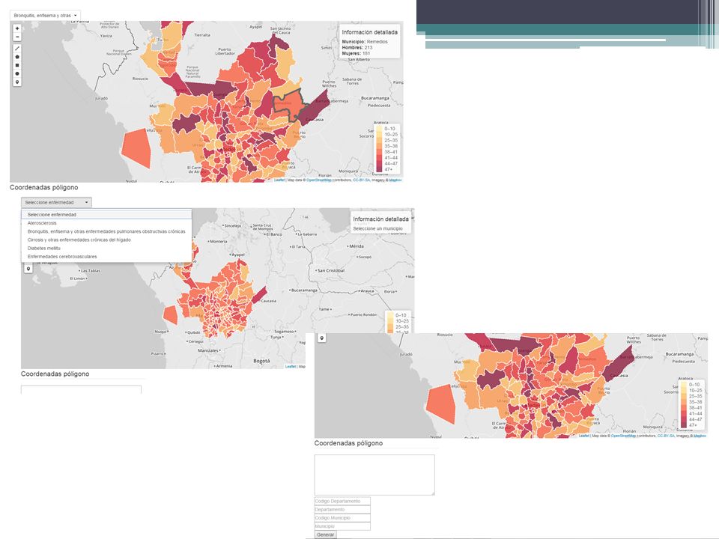The width and height of the screenshot is (719, 539).
Task: Click the Bucaramanga label on bottom-right map
Action: (x=679, y=354)
